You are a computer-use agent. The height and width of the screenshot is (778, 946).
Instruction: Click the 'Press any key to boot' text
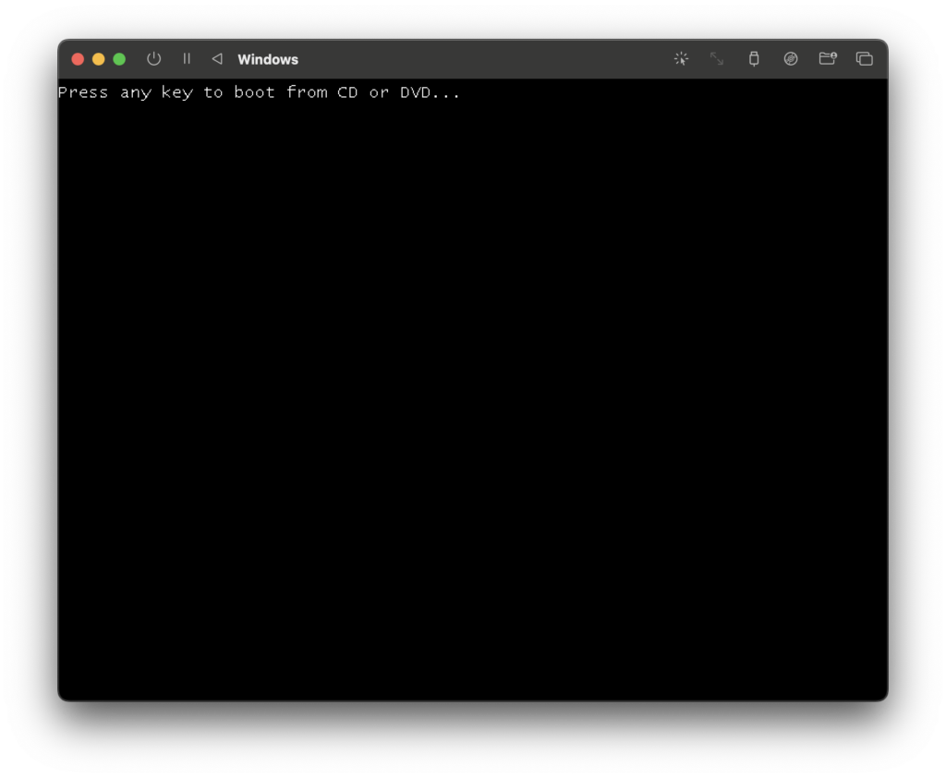point(166,92)
